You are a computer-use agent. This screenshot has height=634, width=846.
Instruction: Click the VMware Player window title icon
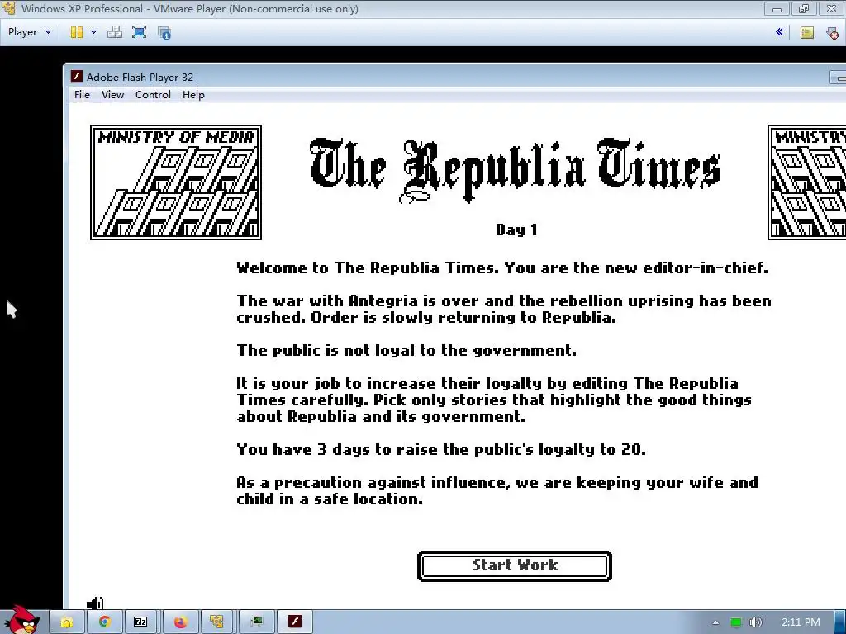8,8
